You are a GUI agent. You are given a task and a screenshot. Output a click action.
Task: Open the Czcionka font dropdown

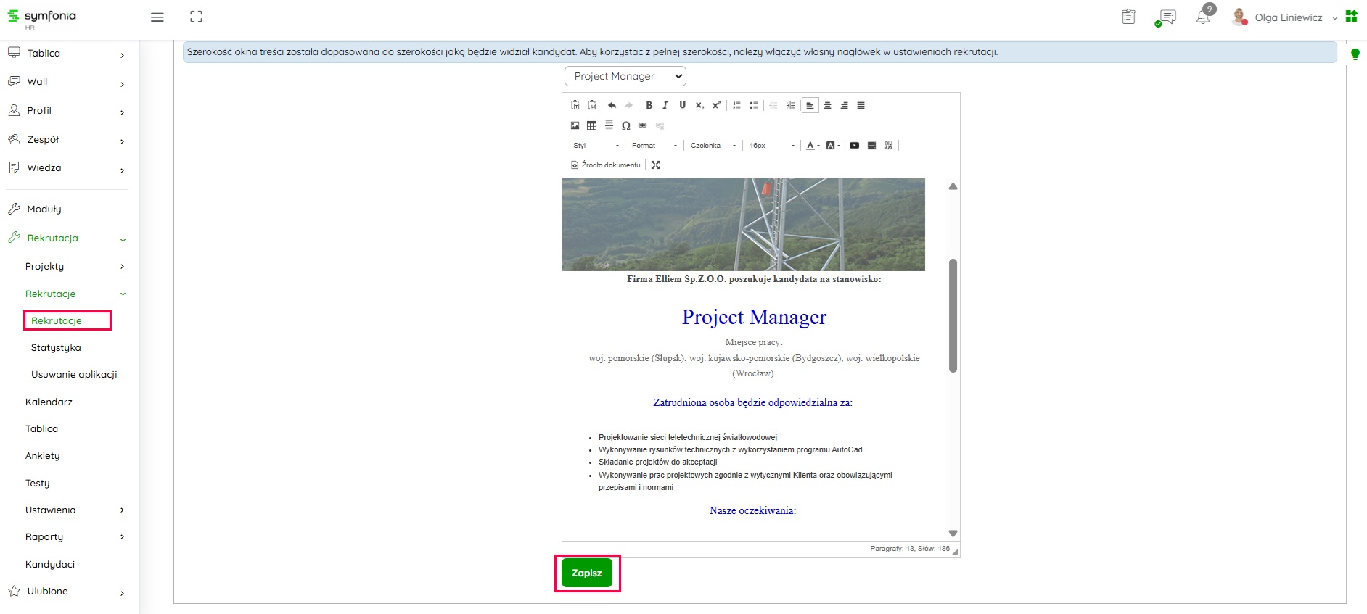pyautogui.click(x=713, y=146)
